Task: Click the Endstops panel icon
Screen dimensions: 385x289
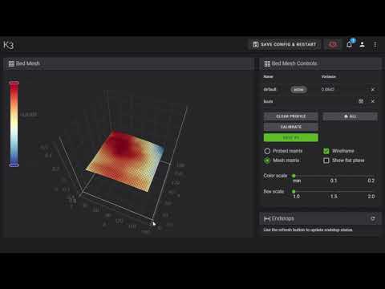Action: 267,218
